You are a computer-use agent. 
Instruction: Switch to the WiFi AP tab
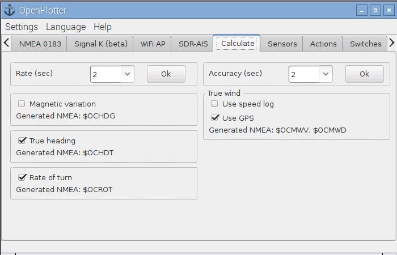153,44
